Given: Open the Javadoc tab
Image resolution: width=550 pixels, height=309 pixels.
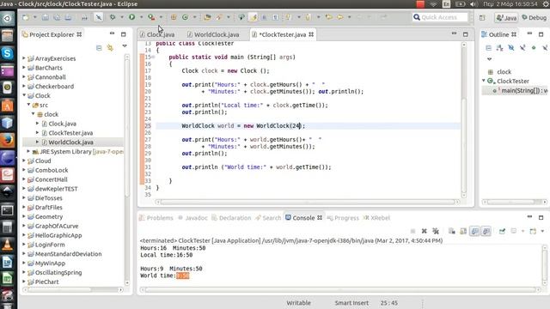Looking at the screenshot, I should tap(192, 217).
